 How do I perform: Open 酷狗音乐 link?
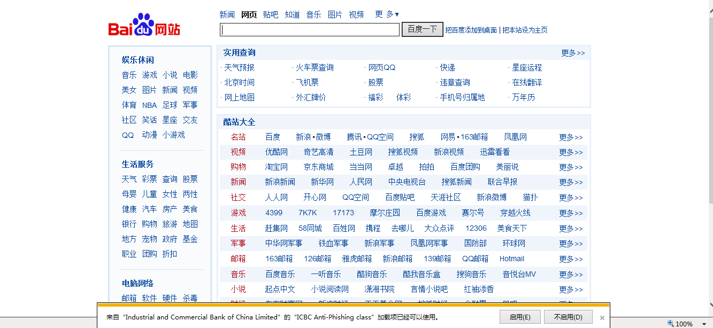click(x=372, y=275)
